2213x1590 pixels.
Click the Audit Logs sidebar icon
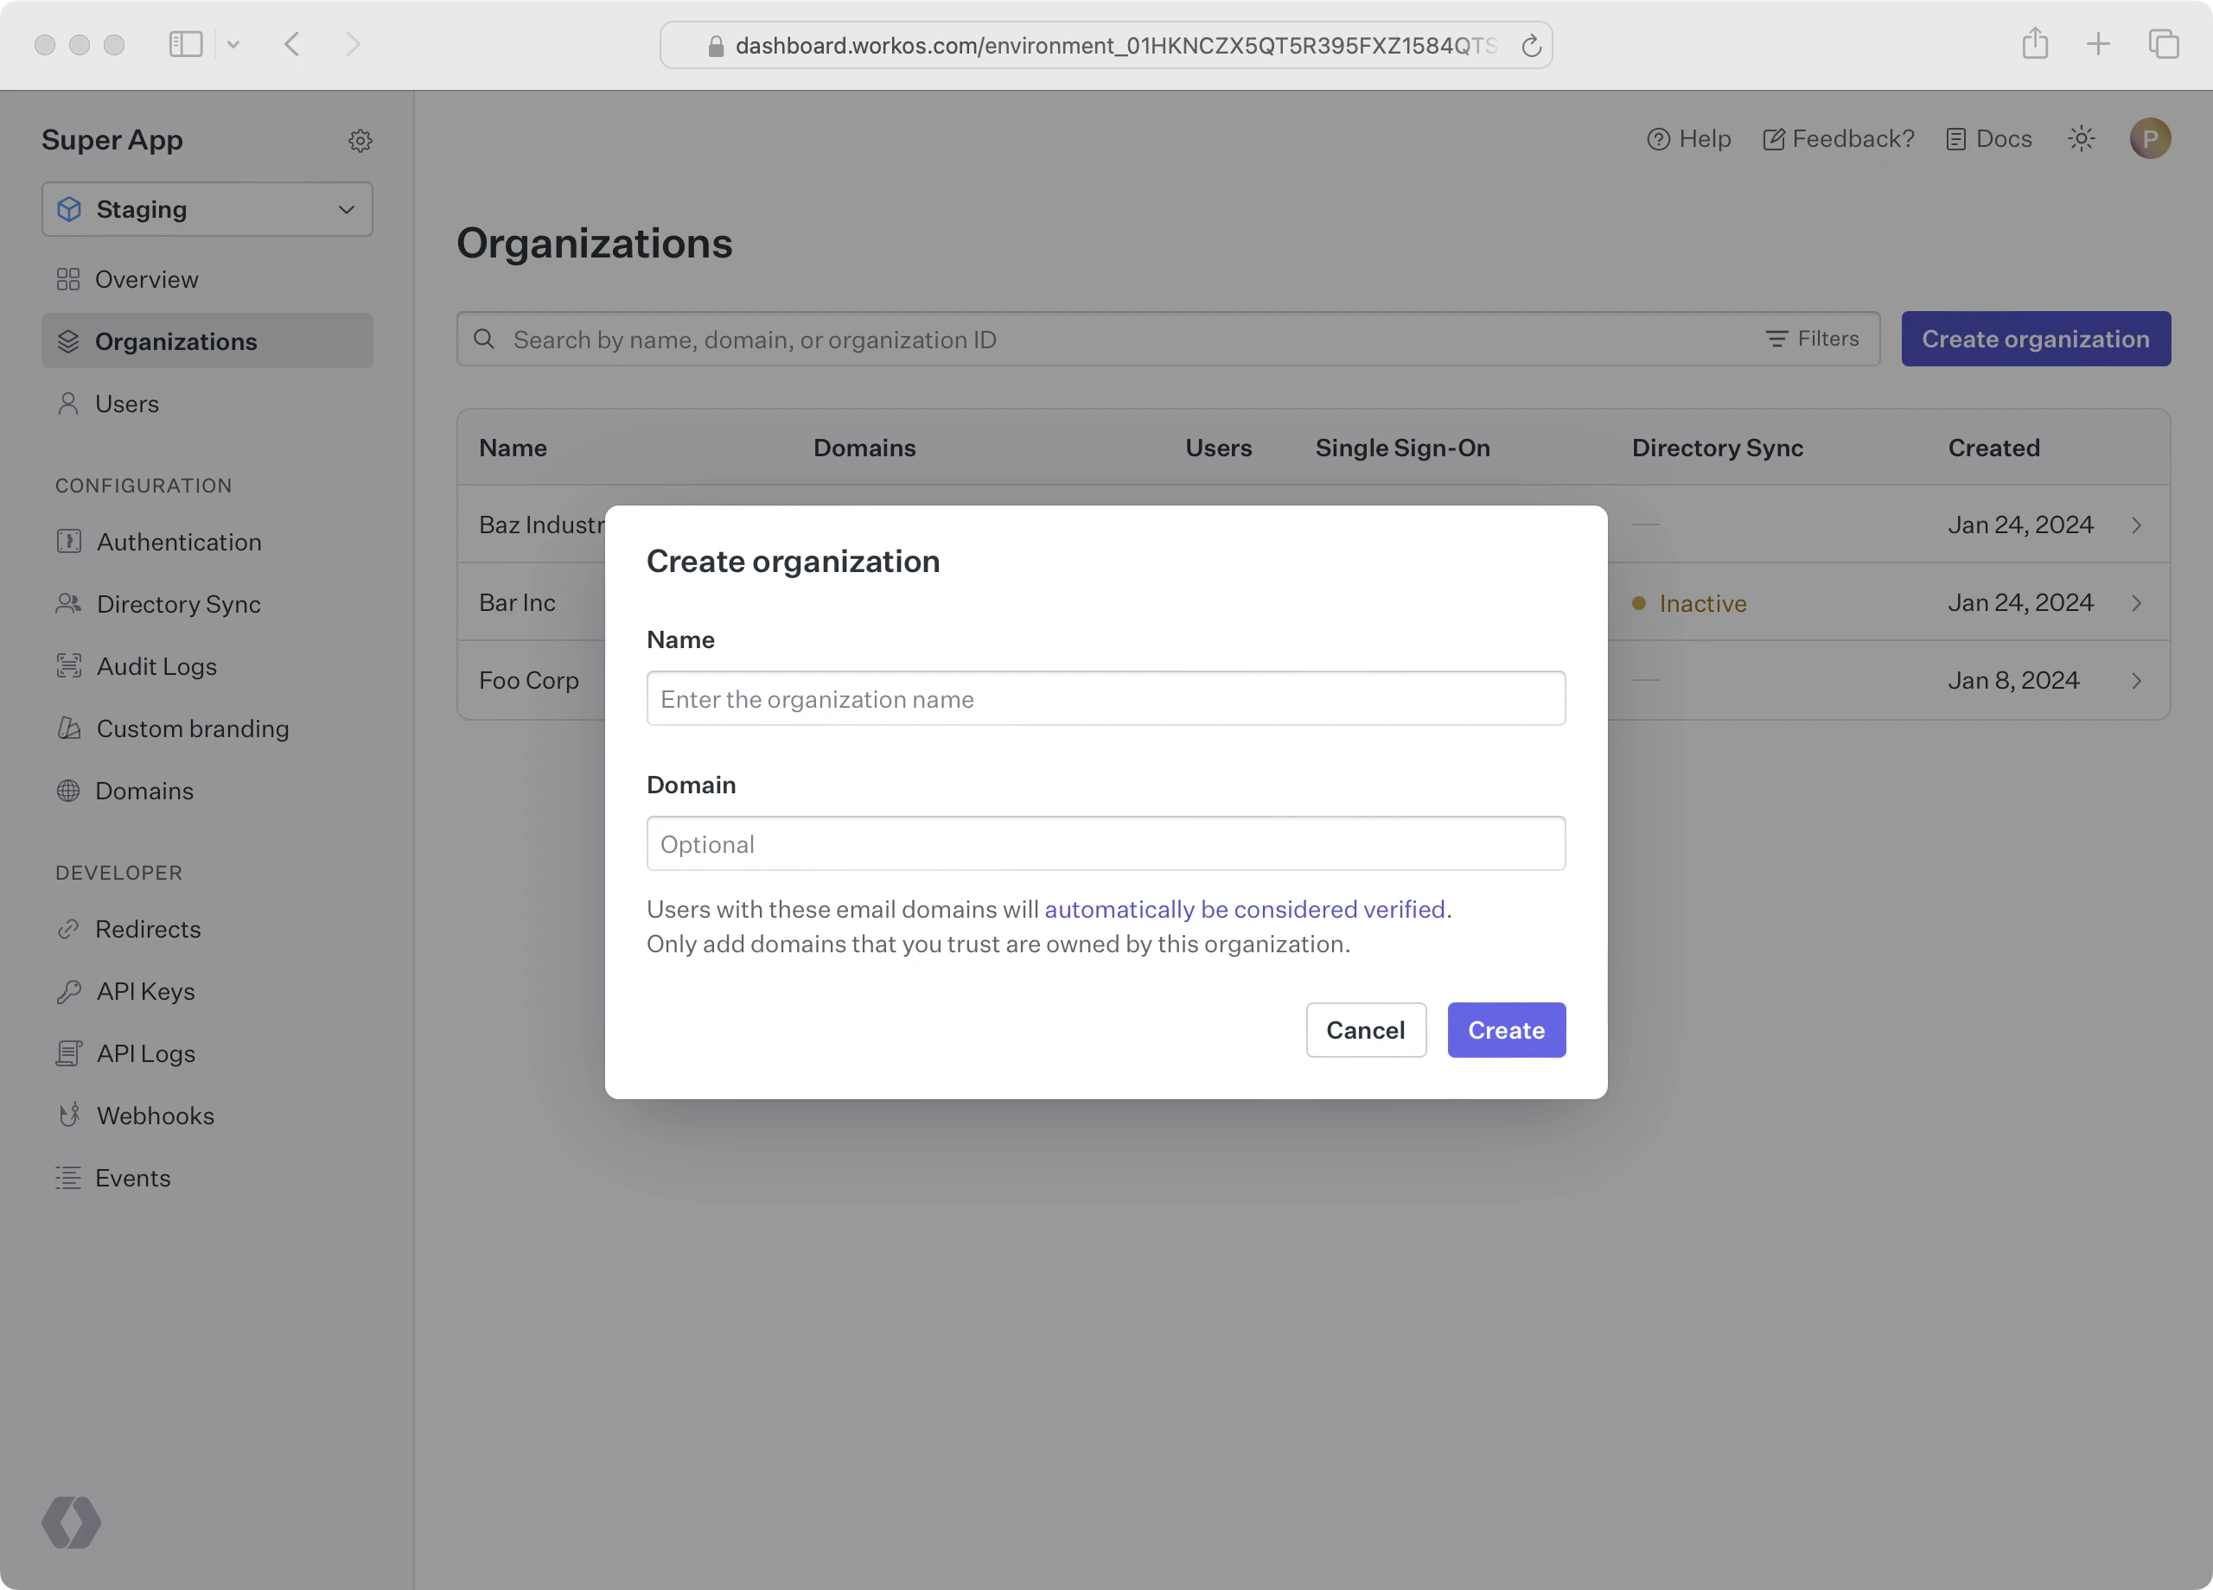pyautogui.click(x=68, y=666)
